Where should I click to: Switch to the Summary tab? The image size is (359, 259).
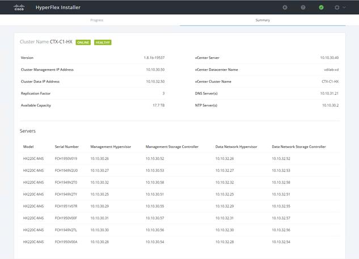pos(263,20)
